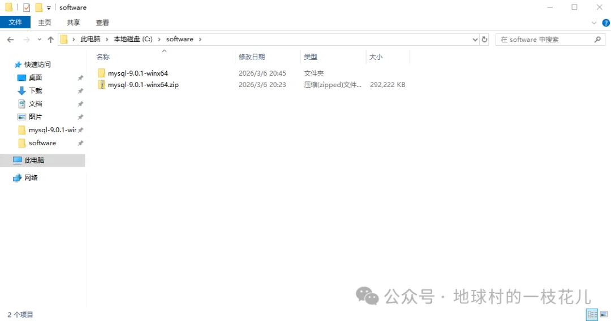Click the 压缩(zipped)文件 type cell
This screenshot has height=321, width=611.
click(x=333, y=84)
